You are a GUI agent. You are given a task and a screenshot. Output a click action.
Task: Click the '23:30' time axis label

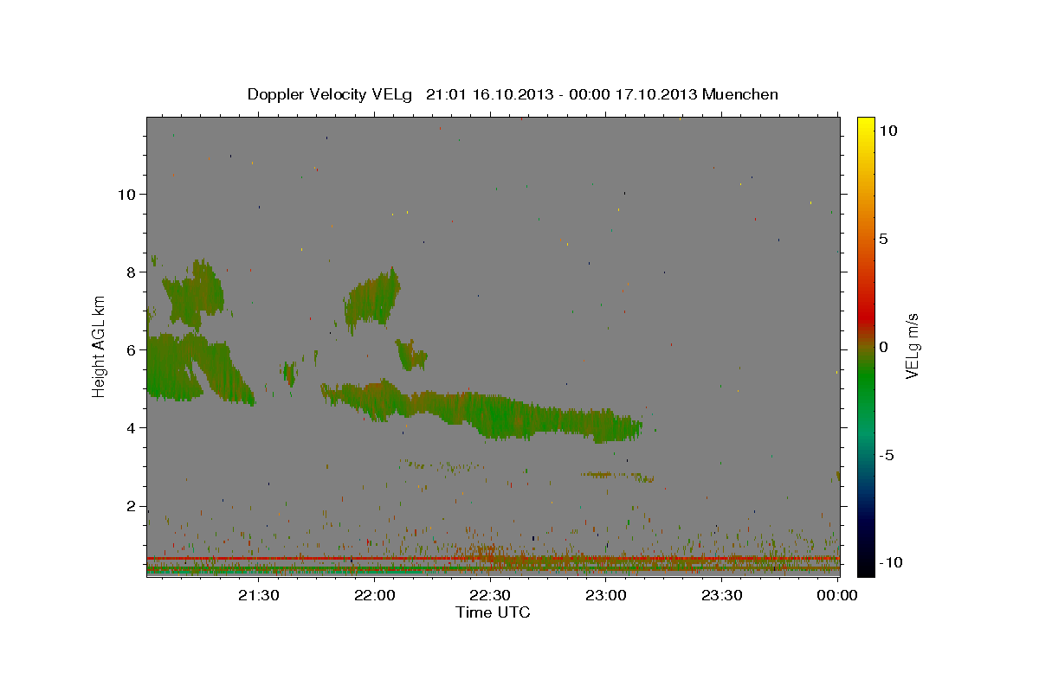(722, 595)
